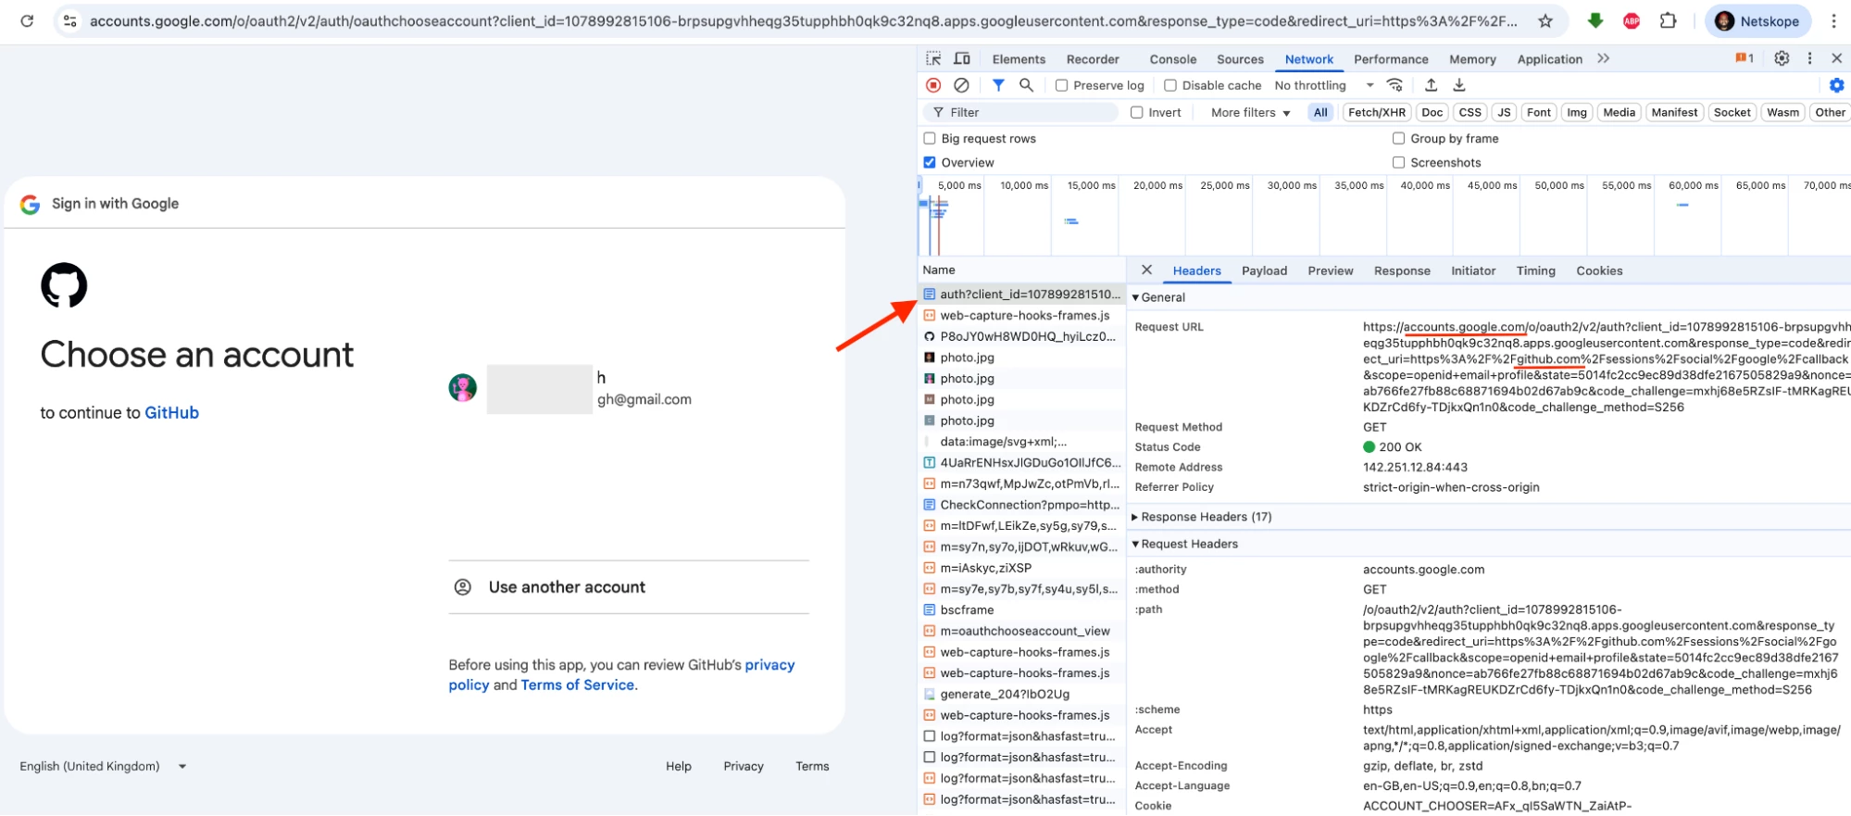1851x816 pixels.
Task: Import HAR file with upload icon
Action: (x=1431, y=85)
